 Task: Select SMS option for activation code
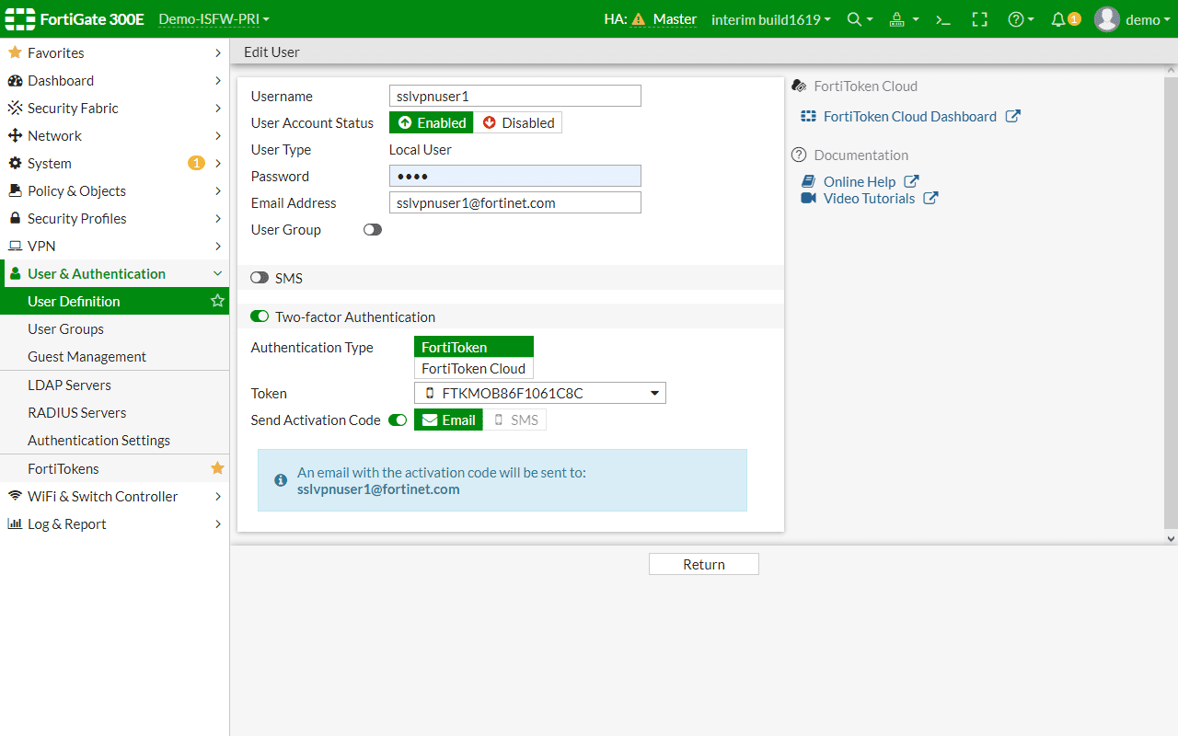(x=515, y=420)
